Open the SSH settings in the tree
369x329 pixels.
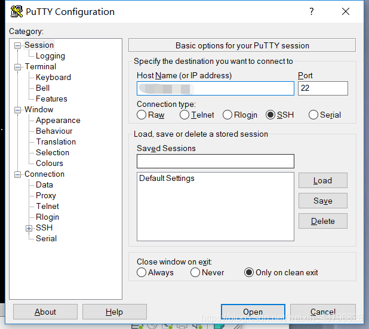coord(44,227)
